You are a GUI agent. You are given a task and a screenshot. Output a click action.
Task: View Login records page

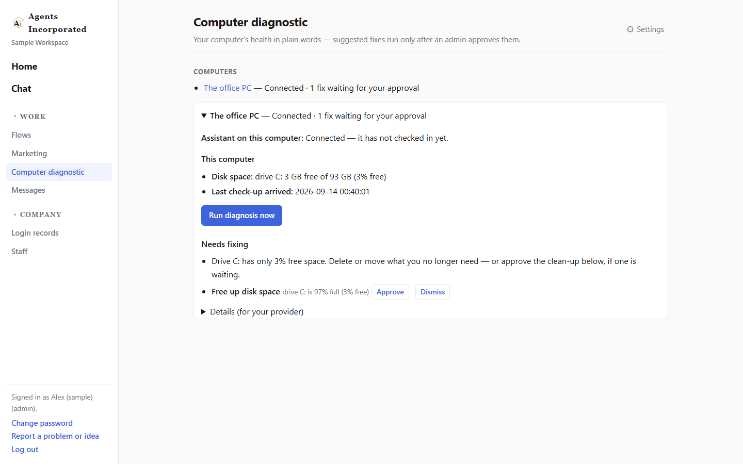[x=35, y=233]
